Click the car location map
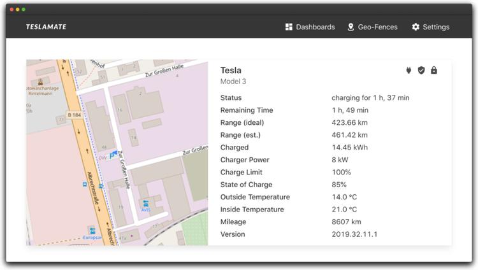 pyautogui.click(x=117, y=152)
